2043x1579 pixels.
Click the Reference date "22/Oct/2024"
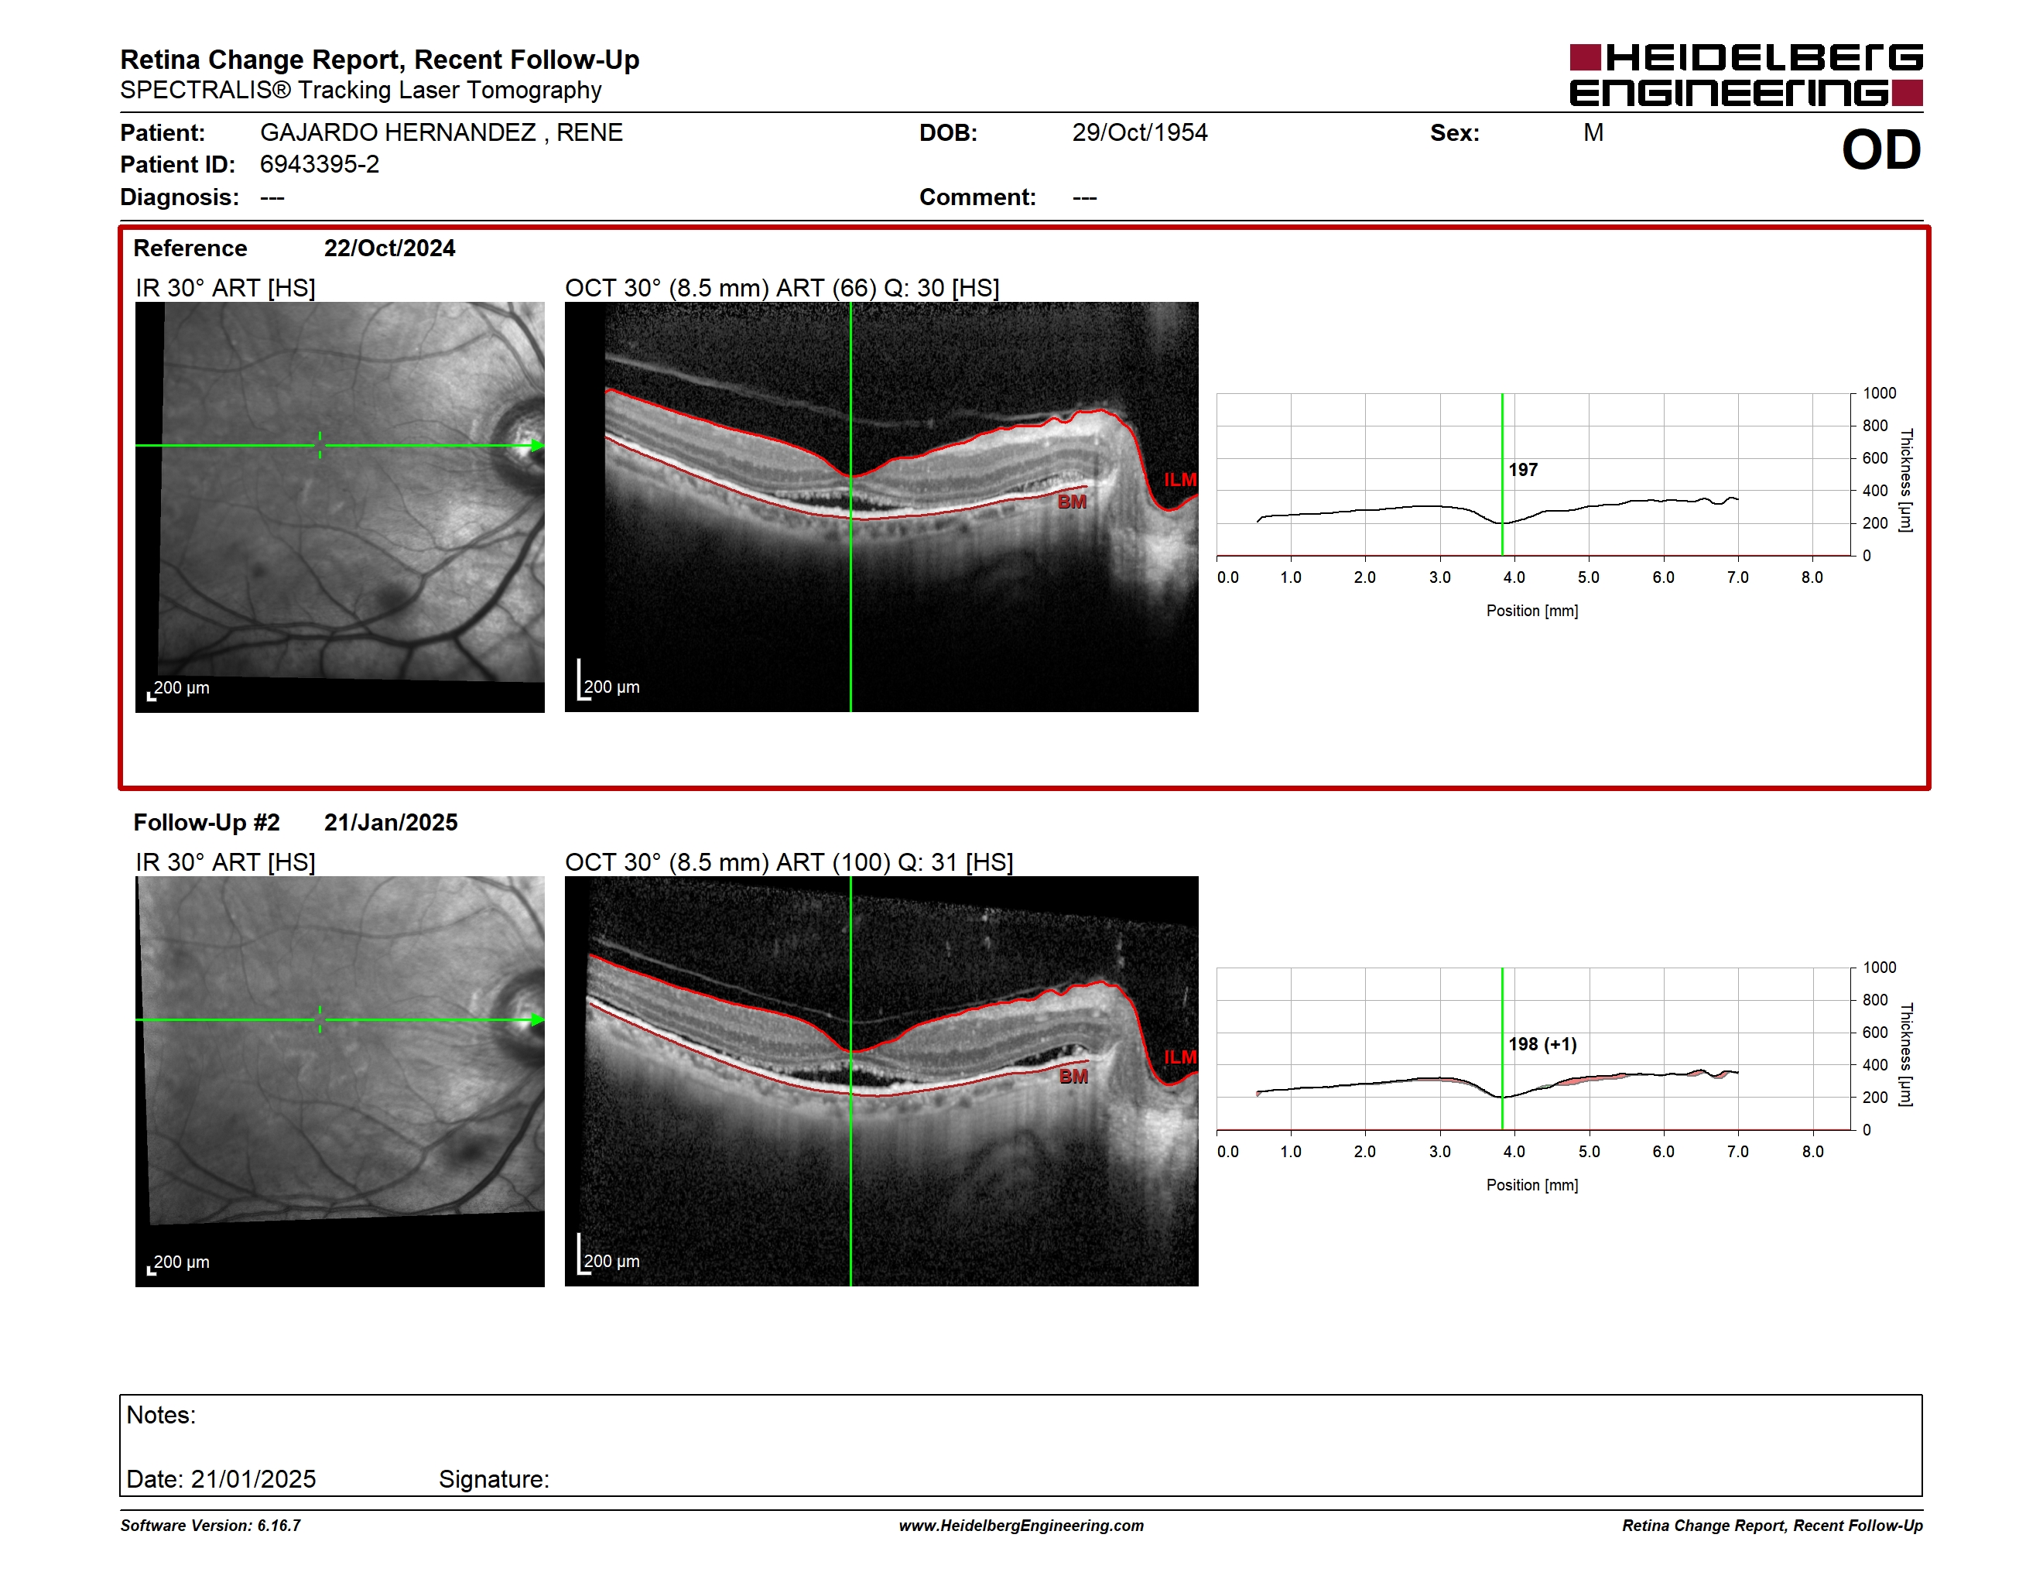(x=389, y=248)
